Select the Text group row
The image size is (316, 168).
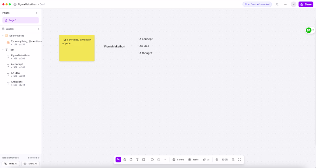pyautogui.click(x=21, y=50)
